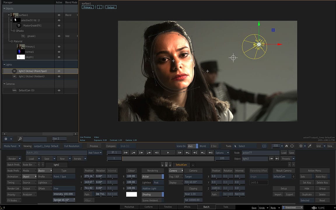This screenshot has height=210, width=336.
Task: Open the Media Panel dropdown
Action: tap(12, 146)
